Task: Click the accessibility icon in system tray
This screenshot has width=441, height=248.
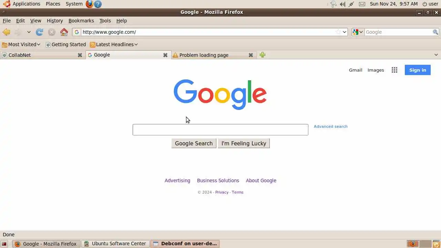Action: point(333,4)
